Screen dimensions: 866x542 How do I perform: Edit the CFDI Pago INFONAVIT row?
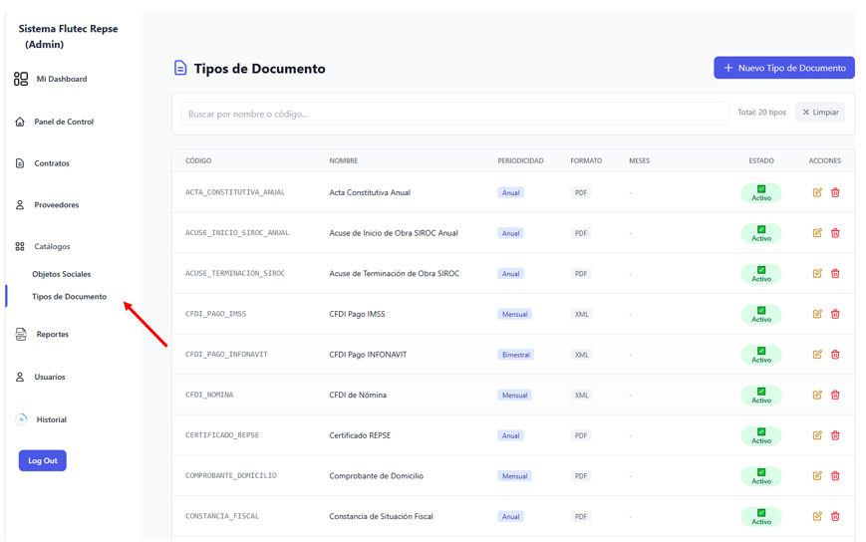(x=817, y=355)
